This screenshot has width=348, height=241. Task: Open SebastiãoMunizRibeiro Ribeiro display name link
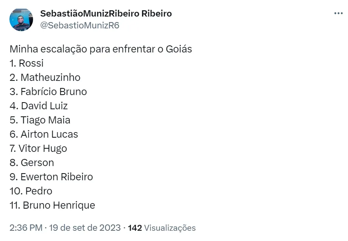106,13
